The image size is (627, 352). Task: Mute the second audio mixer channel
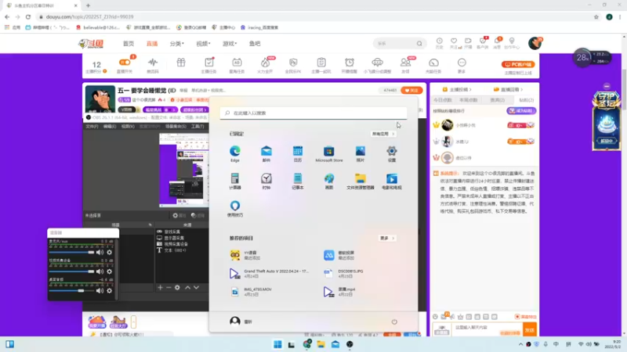[100, 271]
